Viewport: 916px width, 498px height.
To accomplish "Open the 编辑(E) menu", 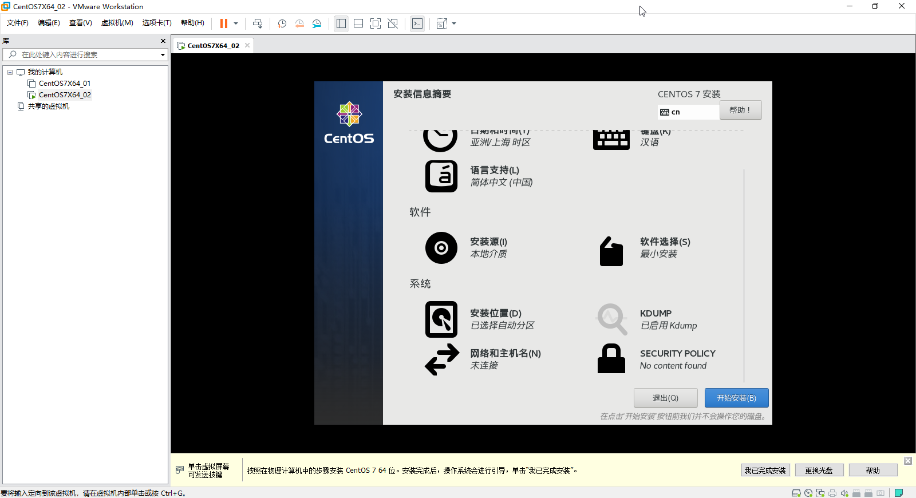I will [x=49, y=23].
